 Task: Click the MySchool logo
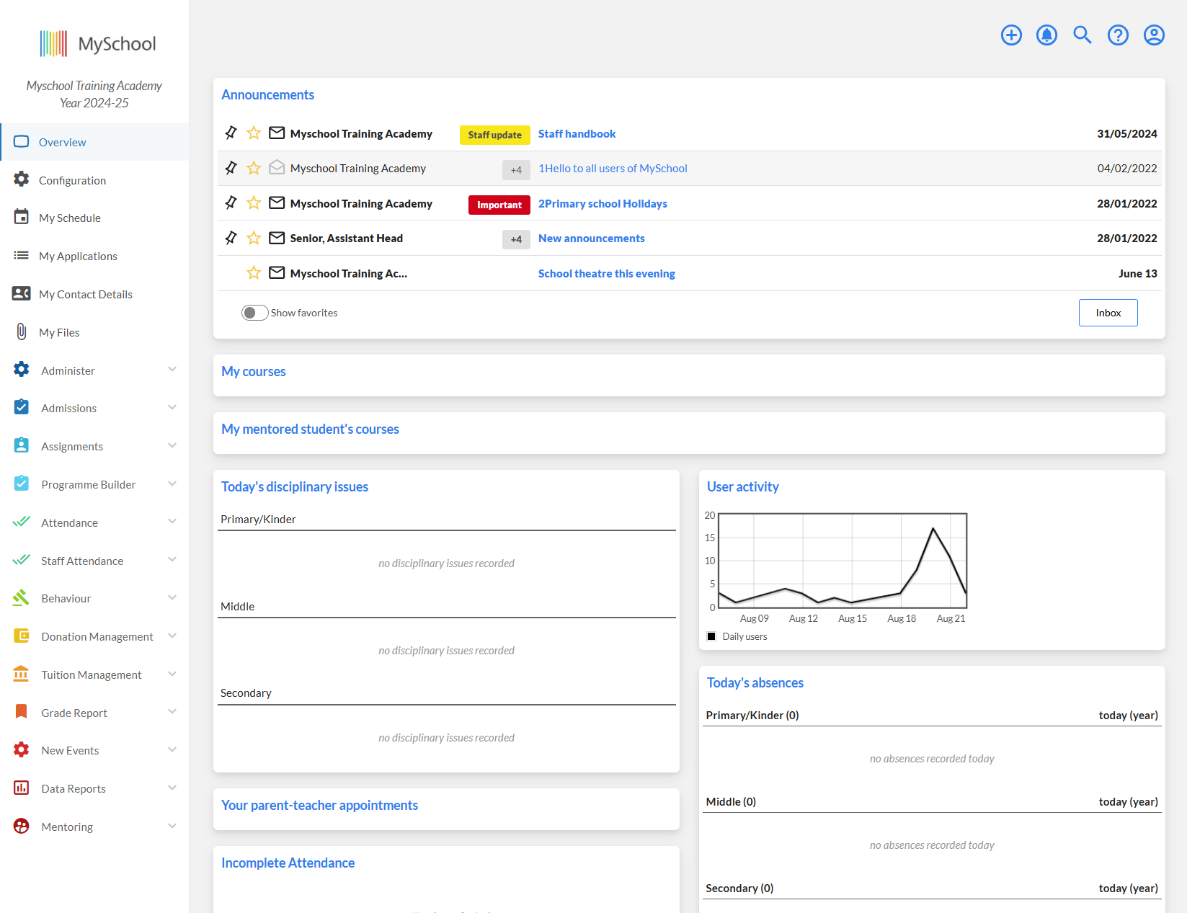[99, 43]
